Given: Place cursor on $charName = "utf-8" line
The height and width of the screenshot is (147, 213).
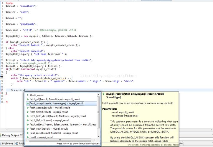Looking at the screenshot, I should point(41,30).
